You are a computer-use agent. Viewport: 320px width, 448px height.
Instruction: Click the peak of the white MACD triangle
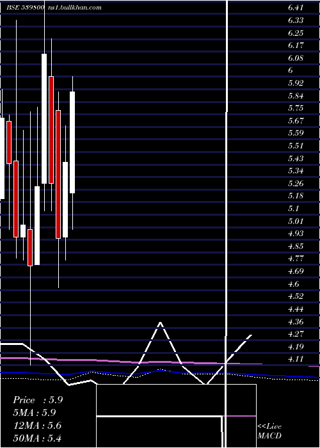coord(160,323)
